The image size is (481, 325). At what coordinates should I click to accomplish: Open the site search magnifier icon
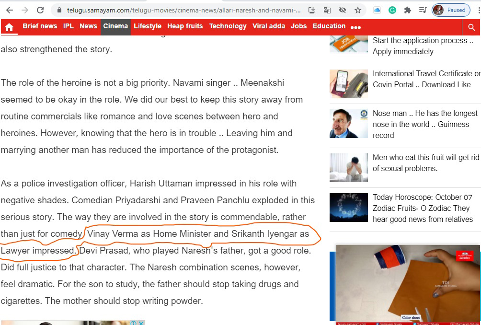(x=471, y=28)
